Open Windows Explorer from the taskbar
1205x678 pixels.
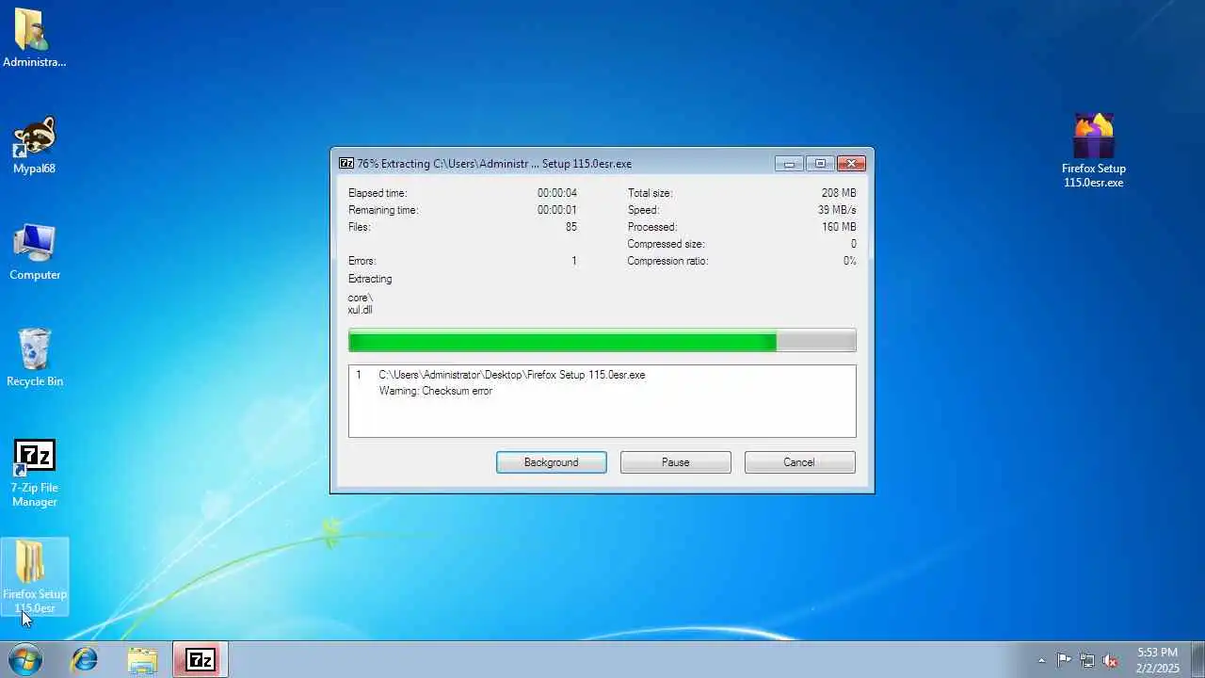(x=142, y=659)
